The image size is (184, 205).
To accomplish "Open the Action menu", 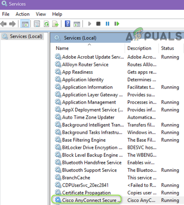I will (x=23, y=14).
